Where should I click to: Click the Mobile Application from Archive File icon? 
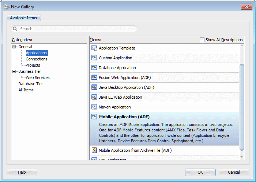(94, 150)
